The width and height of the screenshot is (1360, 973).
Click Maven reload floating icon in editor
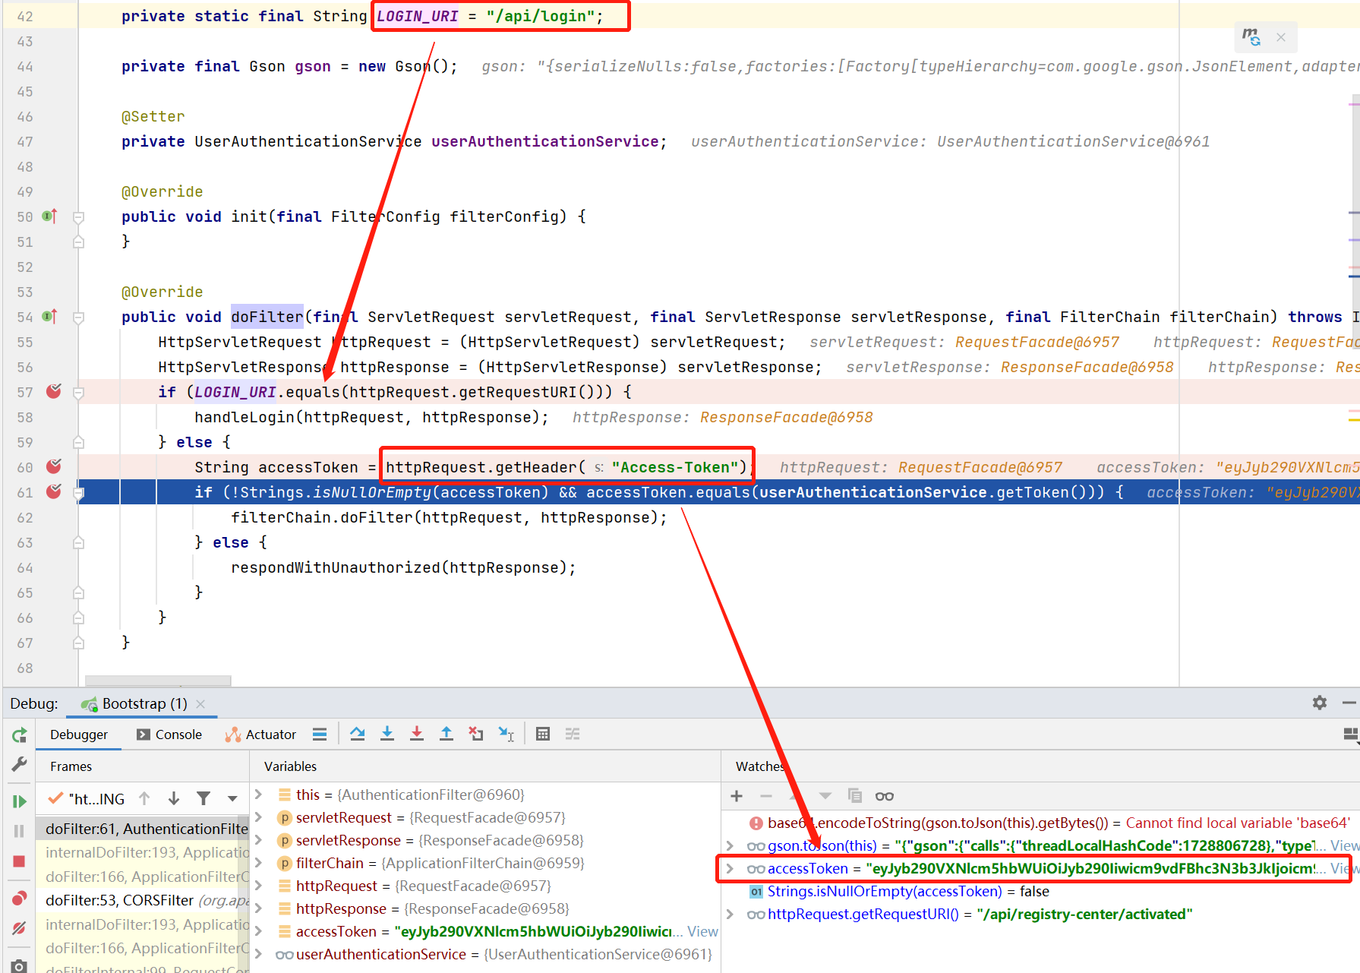(x=1251, y=36)
